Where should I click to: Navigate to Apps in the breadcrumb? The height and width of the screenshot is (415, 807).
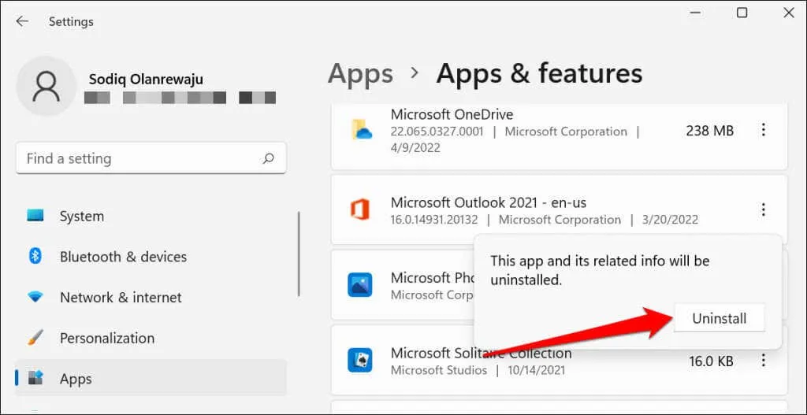click(360, 74)
